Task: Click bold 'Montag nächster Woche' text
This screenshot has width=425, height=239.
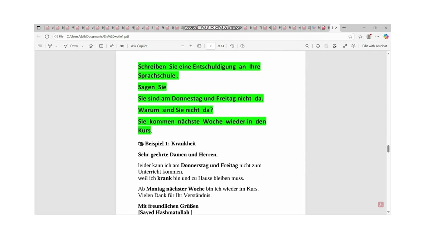Action: coord(175,189)
